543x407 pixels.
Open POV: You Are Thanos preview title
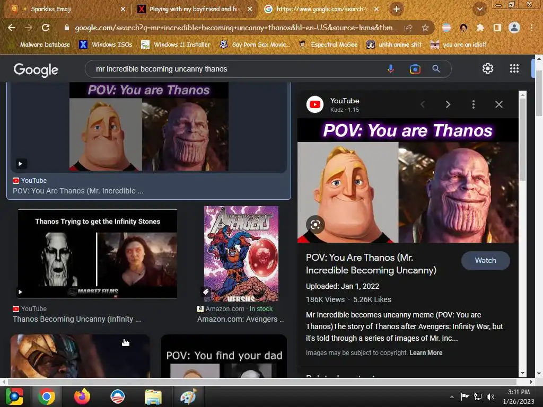(x=371, y=264)
